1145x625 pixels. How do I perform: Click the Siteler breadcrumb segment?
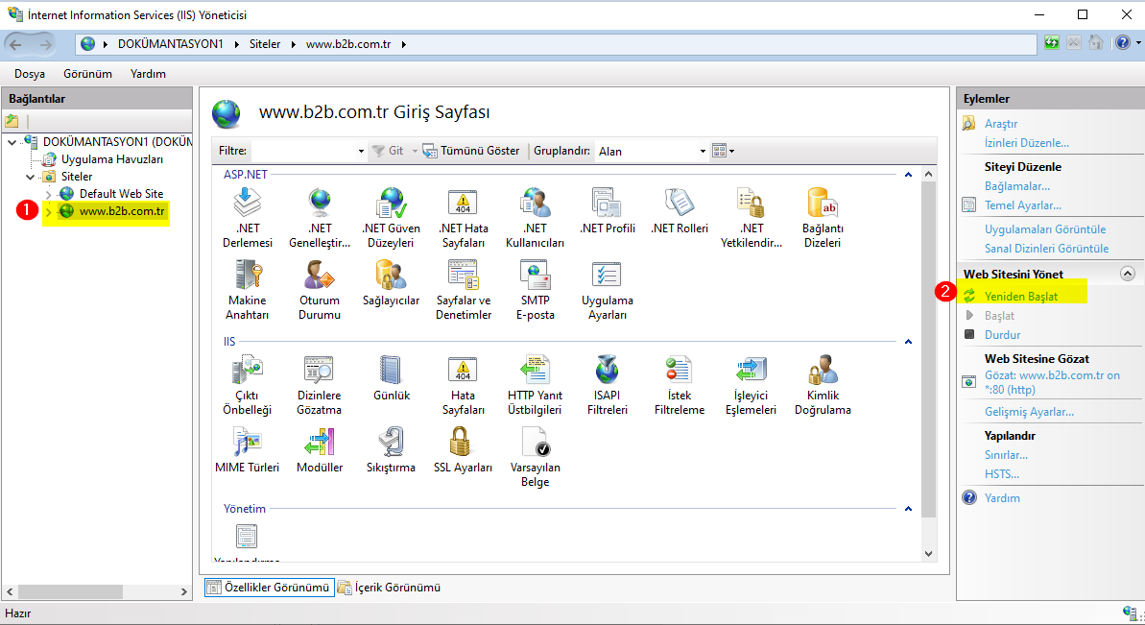pos(264,44)
